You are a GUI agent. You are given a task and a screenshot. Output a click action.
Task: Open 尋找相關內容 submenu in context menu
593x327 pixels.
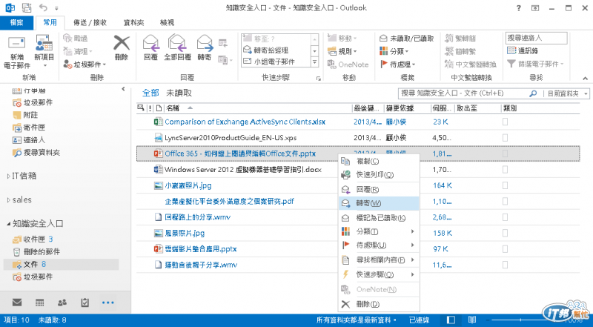[x=379, y=260]
